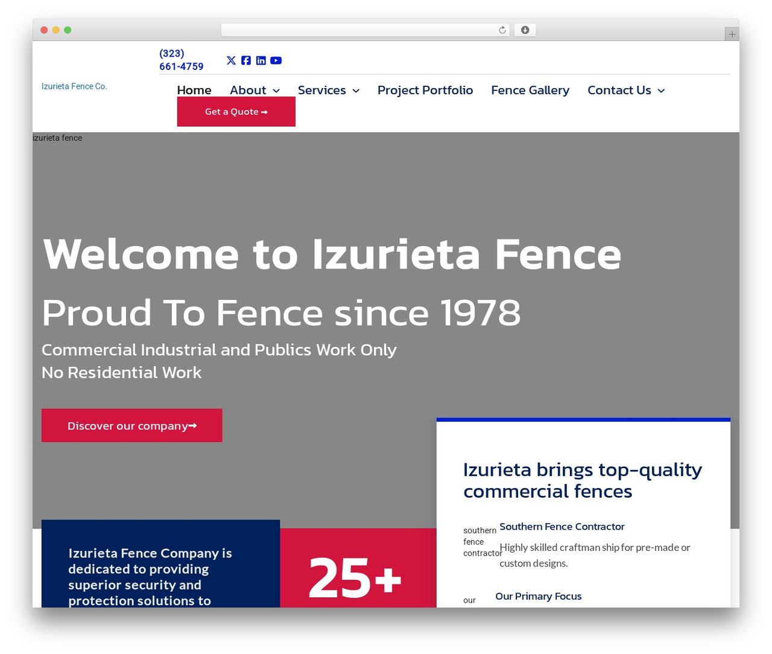
Task: Expand the About submenu chevron
Action: (276, 90)
